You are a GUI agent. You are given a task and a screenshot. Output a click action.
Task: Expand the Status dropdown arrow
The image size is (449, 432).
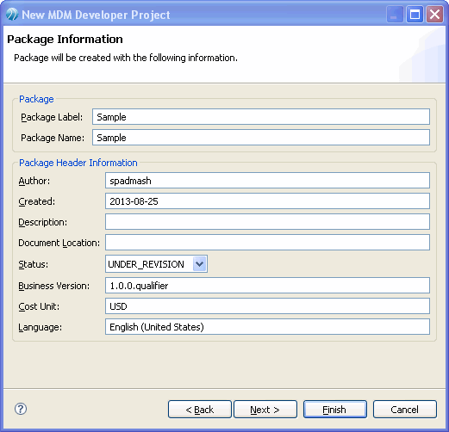coord(200,264)
